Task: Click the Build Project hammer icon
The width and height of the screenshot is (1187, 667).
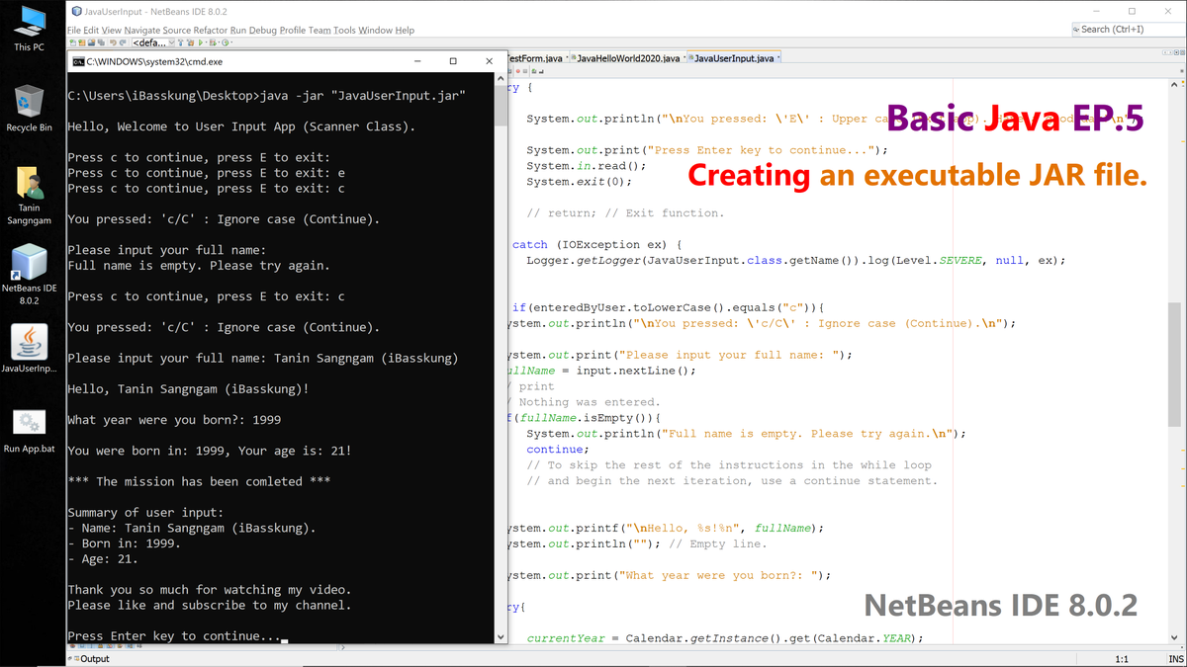Action: (181, 42)
